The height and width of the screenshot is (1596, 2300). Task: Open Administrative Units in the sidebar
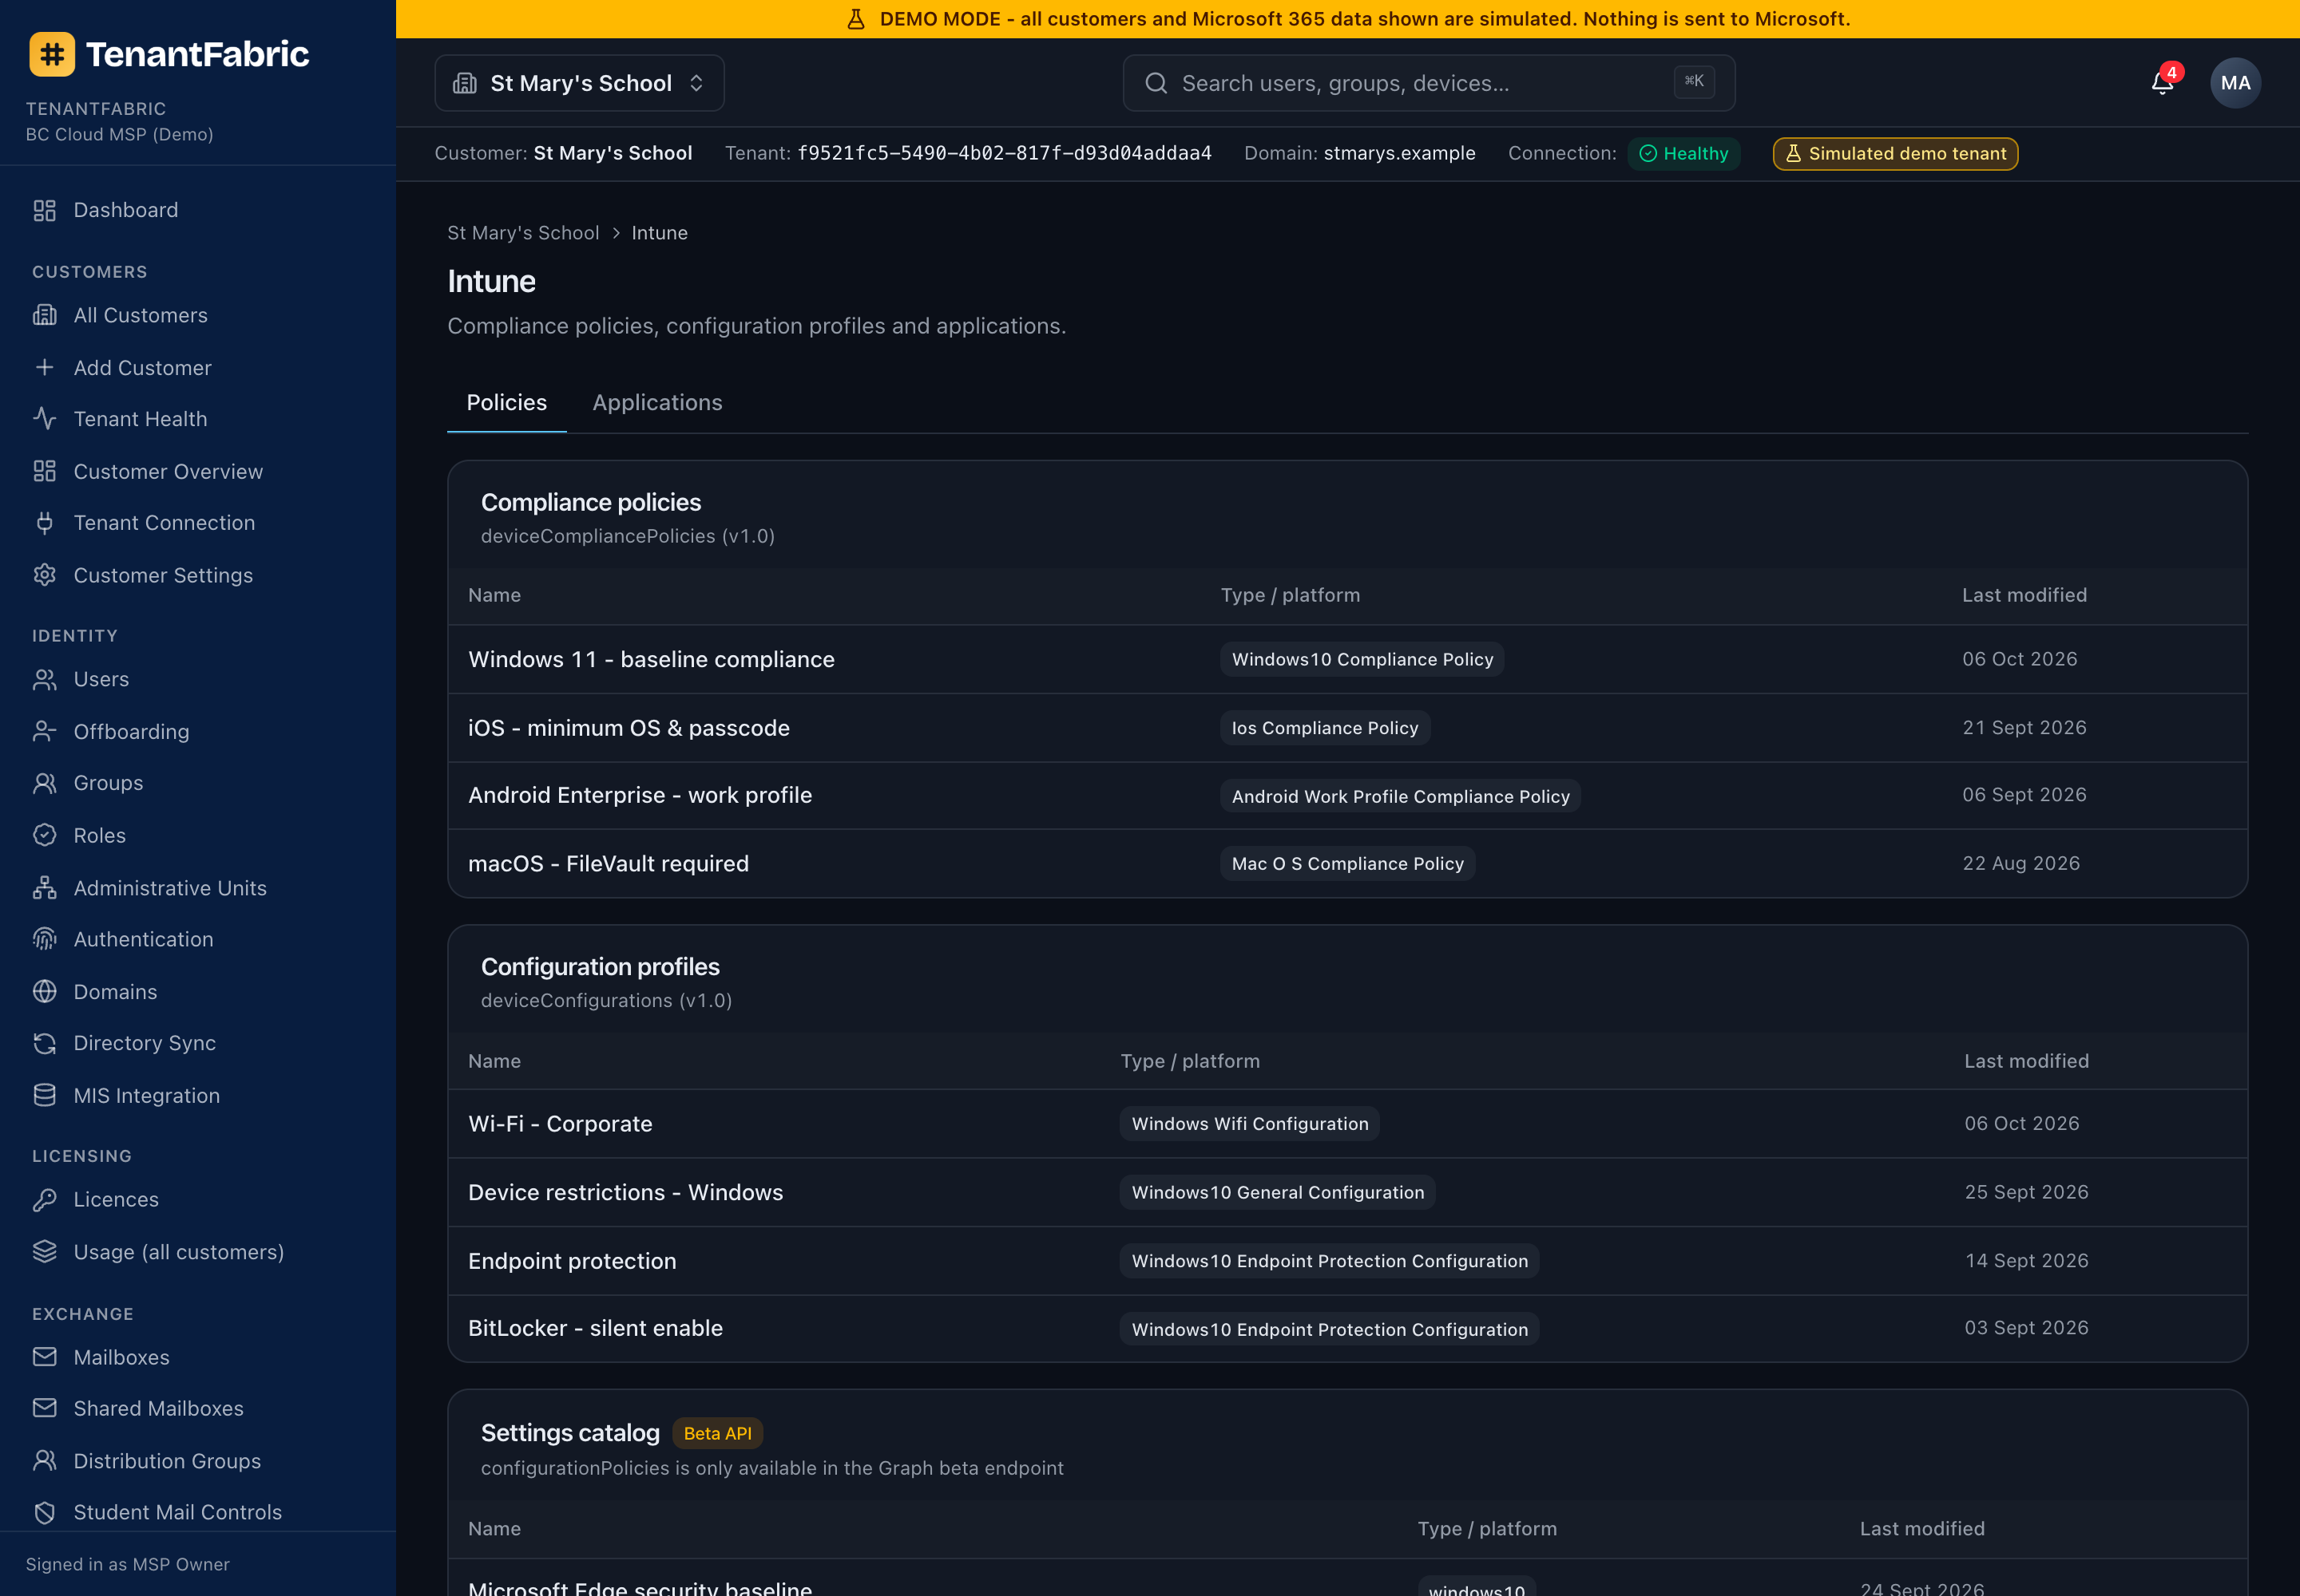(170, 888)
